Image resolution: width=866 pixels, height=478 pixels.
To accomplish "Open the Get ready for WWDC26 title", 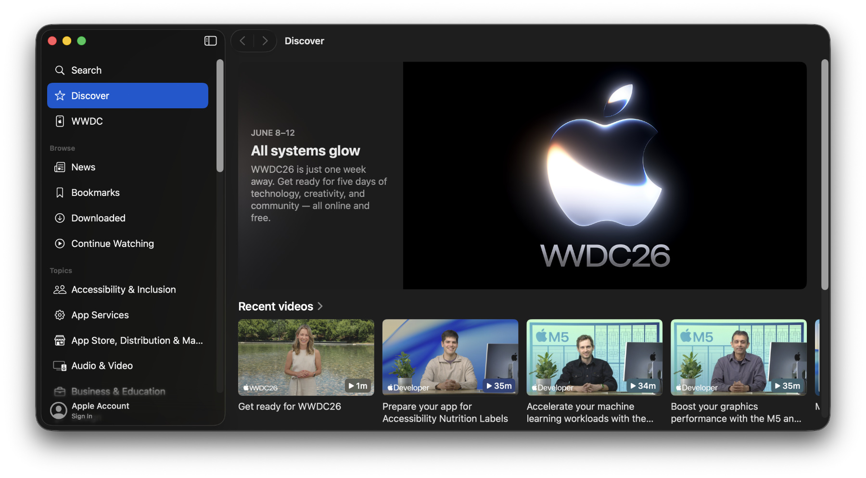I will (290, 406).
